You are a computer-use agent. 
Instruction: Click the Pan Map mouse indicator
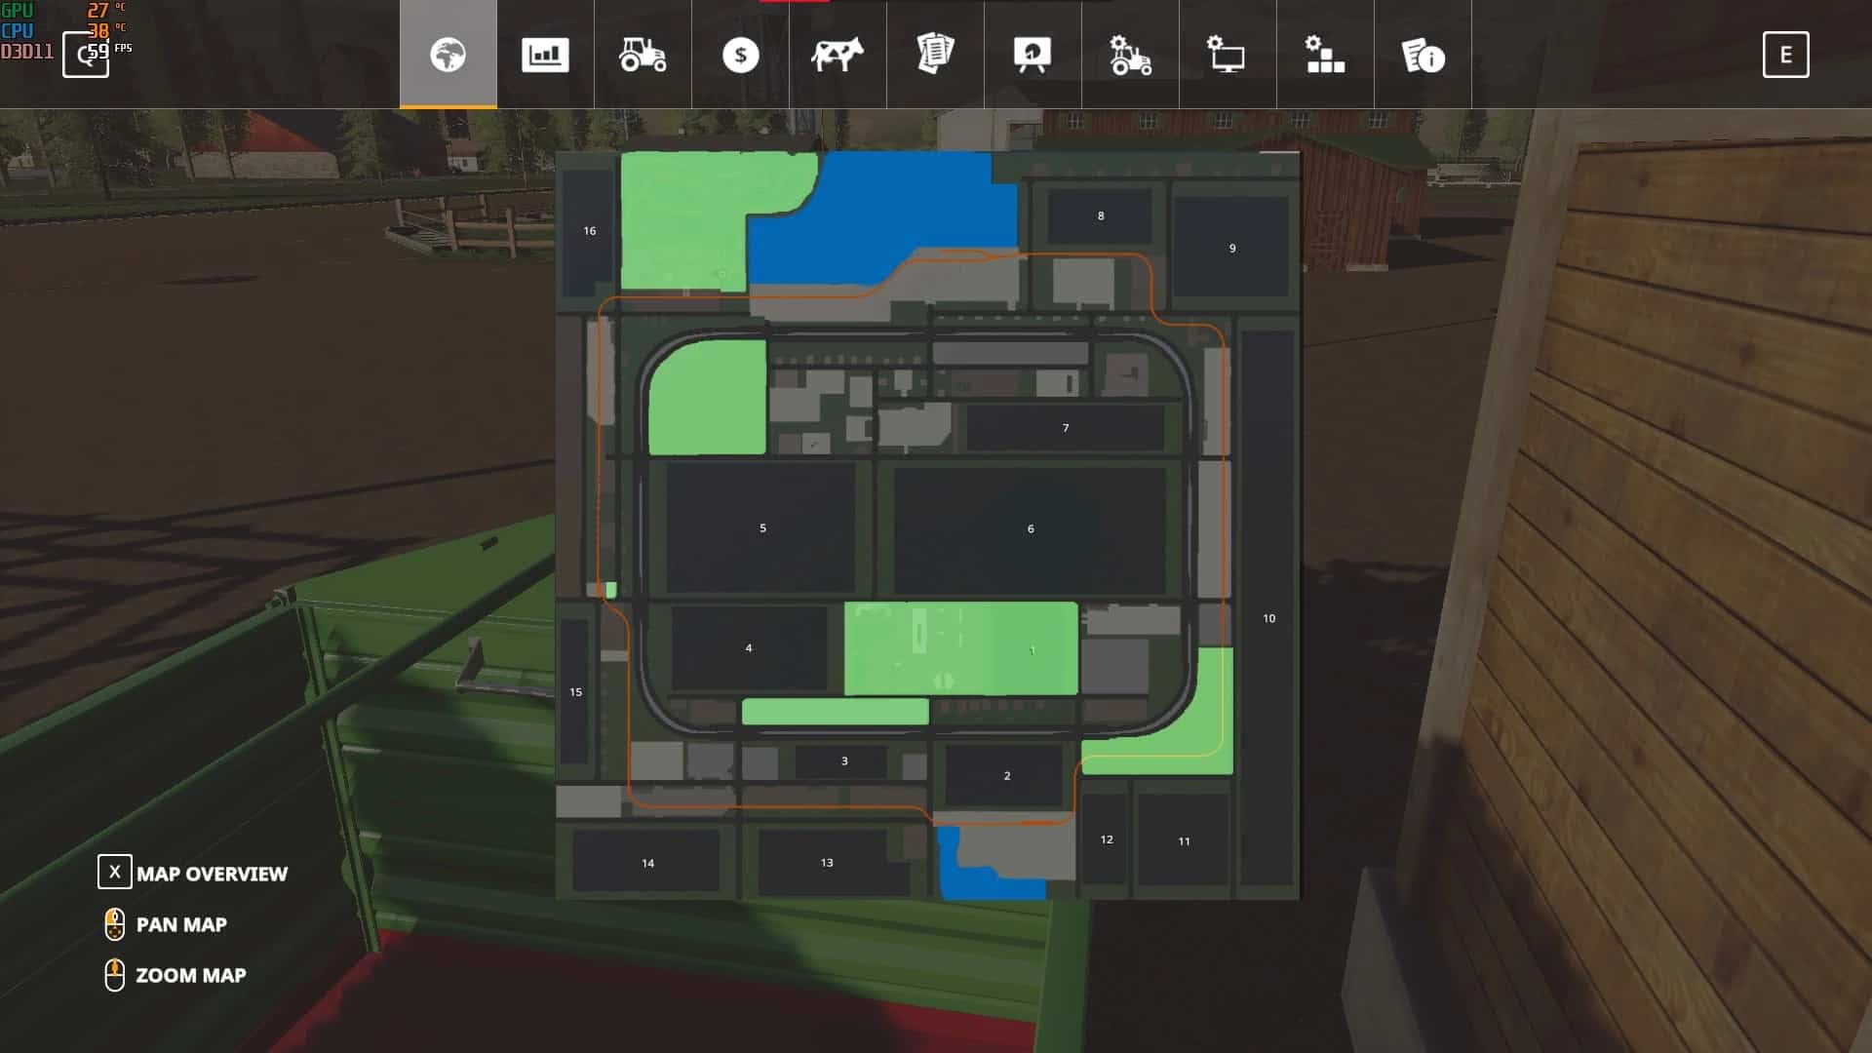[x=115, y=923]
